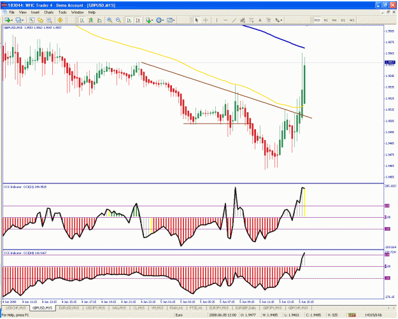Switch to the GBPJPY,M15 chart tab
The width and height of the screenshot is (398, 319).
coord(272,308)
